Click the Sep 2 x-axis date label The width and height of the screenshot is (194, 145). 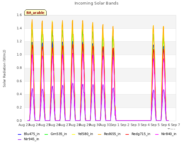(x=125, y=125)
